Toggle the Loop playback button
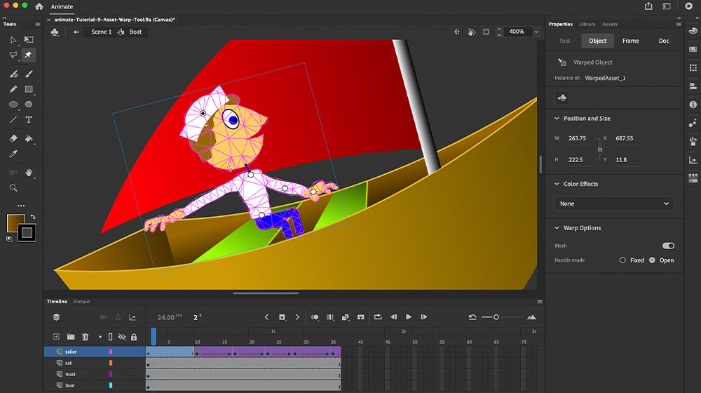Image resolution: width=701 pixels, height=393 pixels. pos(378,317)
